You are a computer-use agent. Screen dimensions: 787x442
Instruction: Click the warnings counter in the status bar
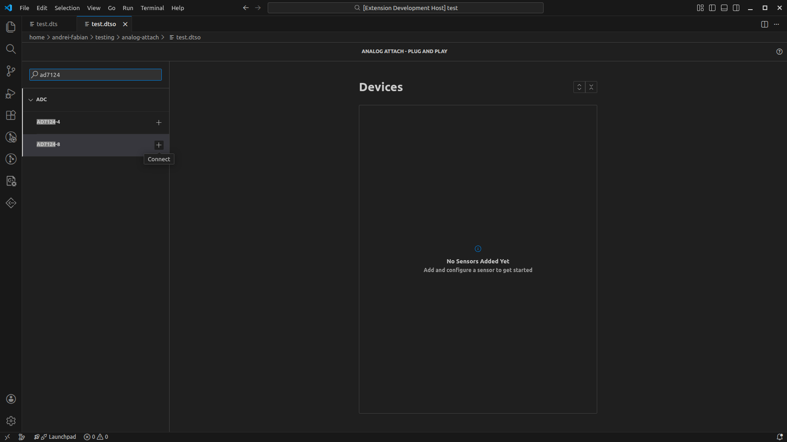click(x=101, y=437)
